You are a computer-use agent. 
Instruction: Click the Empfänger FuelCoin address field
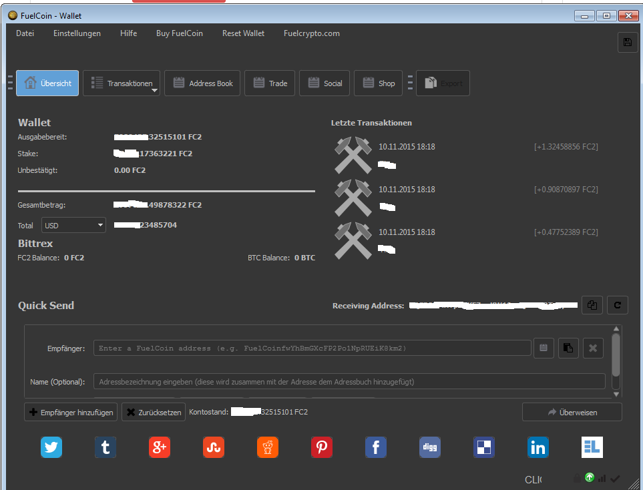312,348
